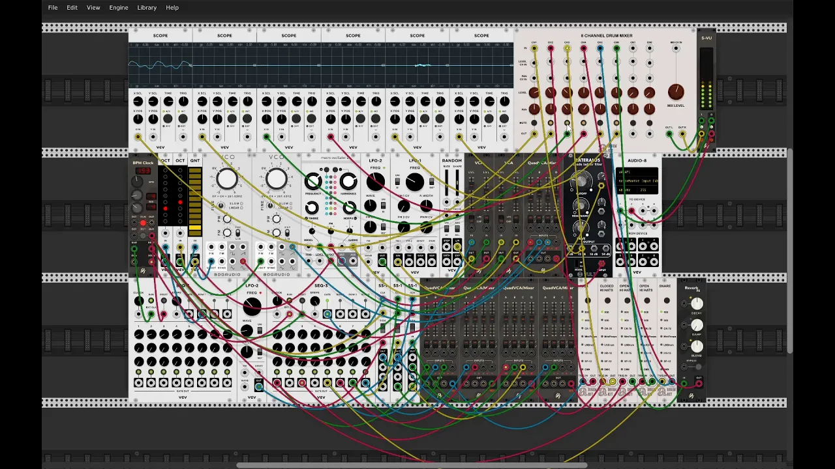The image size is (835, 469).
Task: Click the first Bogaudio VCO large frequency knob
Action: coord(227,178)
